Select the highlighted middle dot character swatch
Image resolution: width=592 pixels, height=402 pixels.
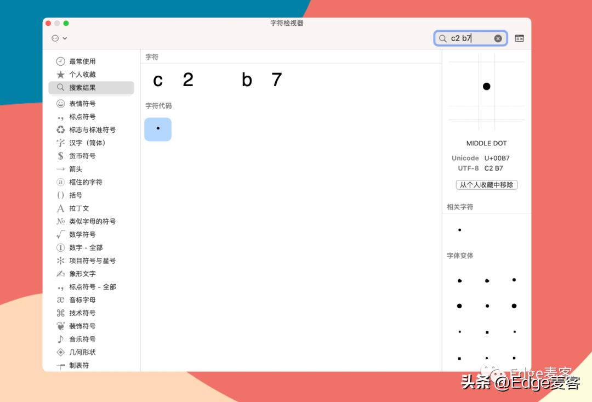point(158,129)
